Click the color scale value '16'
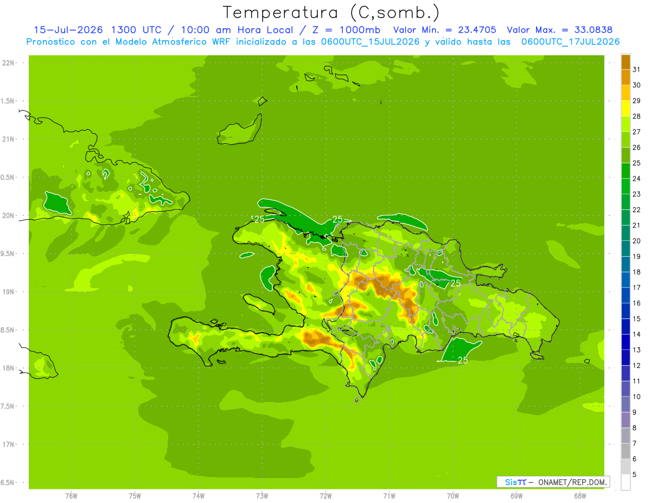The height and width of the screenshot is (503, 651). tap(637, 303)
